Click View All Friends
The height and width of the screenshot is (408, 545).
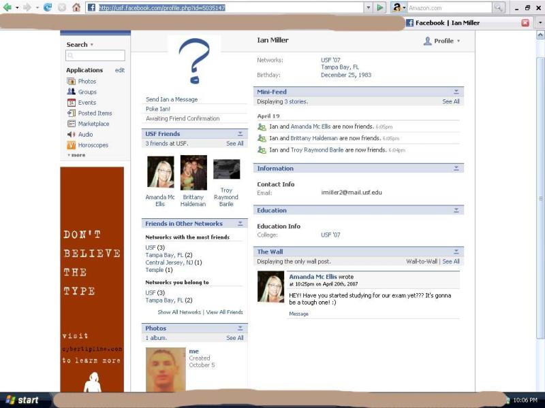pos(225,312)
